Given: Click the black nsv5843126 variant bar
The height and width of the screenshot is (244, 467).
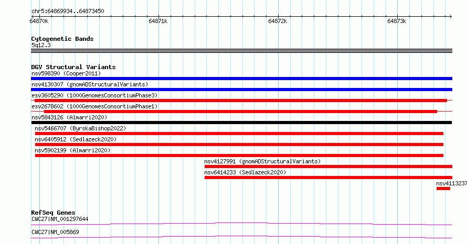Looking at the screenshot, I should tap(241, 123).
